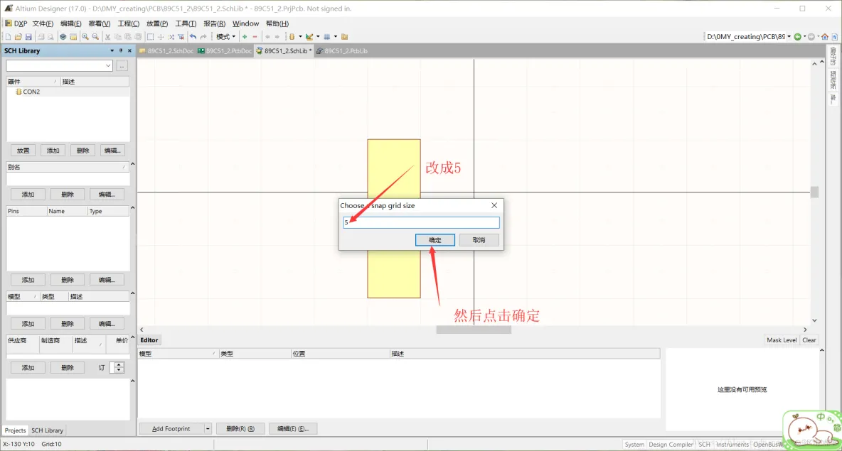Open the Window menu

click(245, 23)
